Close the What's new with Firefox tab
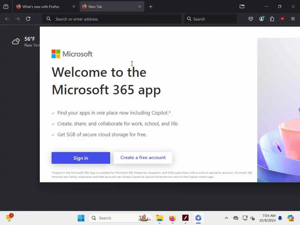This screenshot has width=300, height=225. coord(74,6)
